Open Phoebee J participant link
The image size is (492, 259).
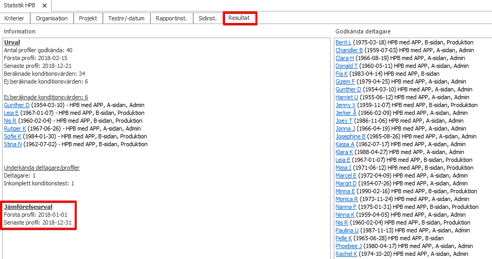[x=348, y=246]
